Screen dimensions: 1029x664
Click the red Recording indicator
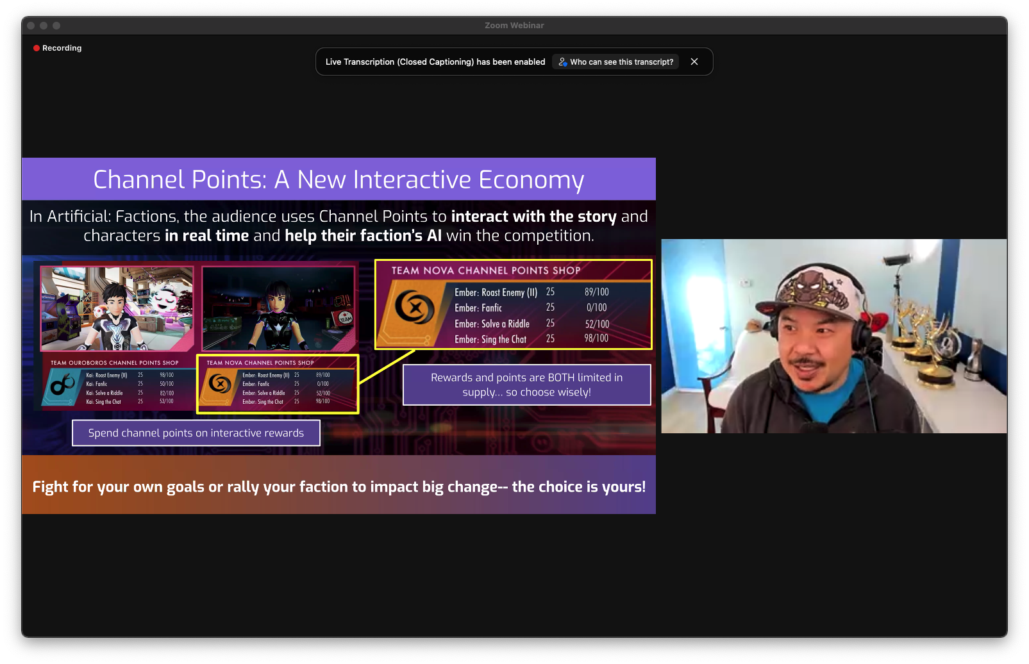[x=58, y=48]
